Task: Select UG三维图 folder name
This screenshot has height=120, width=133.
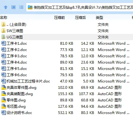Action: (15, 37)
